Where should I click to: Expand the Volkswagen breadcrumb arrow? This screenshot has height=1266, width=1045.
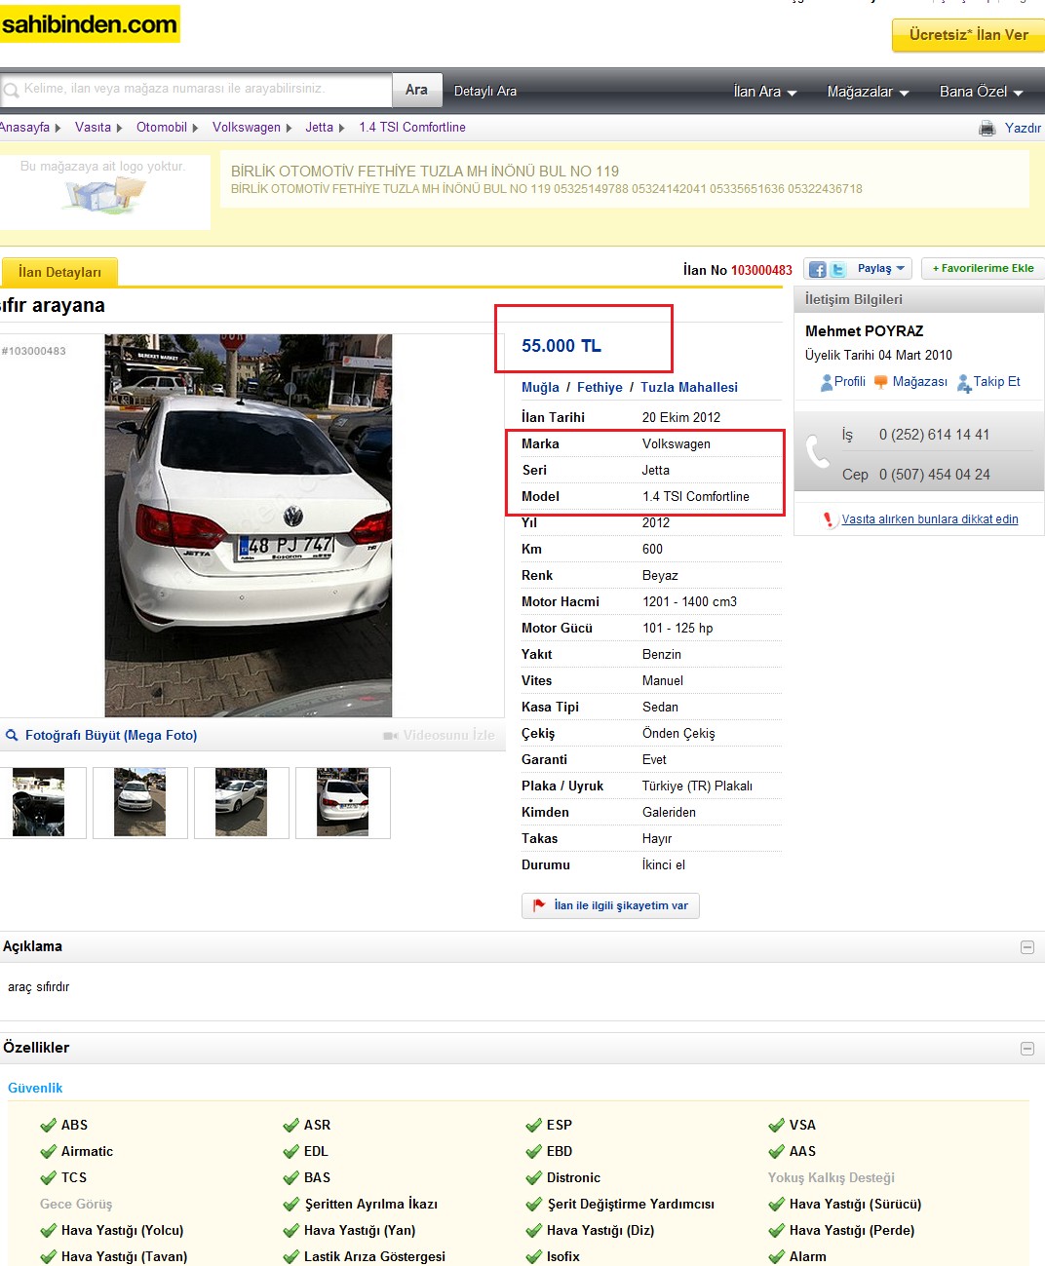pos(289,128)
